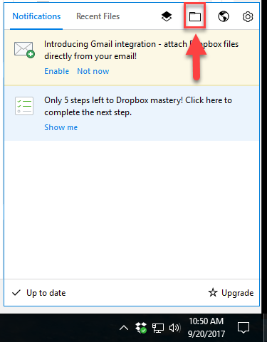
Task: Open the Action Center notification icon
Action: pyautogui.click(x=244, y=328)
